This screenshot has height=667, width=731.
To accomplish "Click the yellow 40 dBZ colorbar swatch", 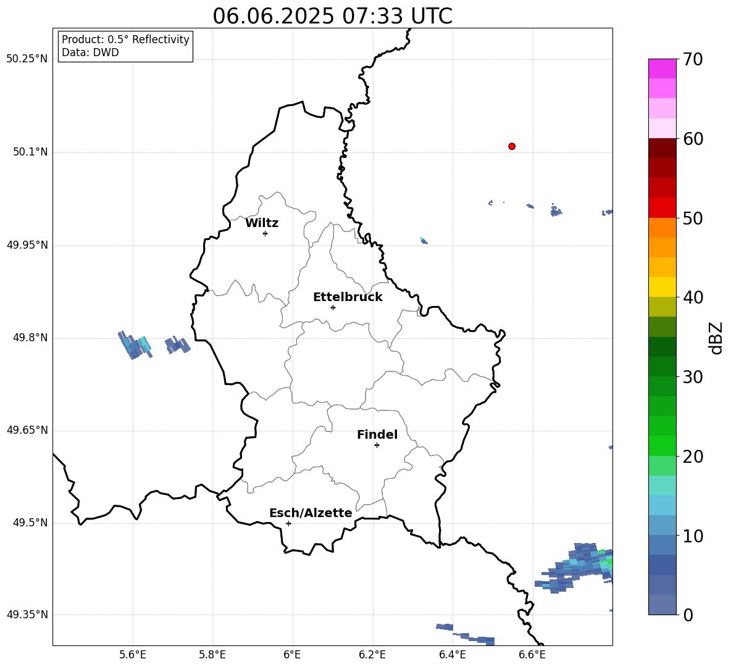I will pos(662,287).
